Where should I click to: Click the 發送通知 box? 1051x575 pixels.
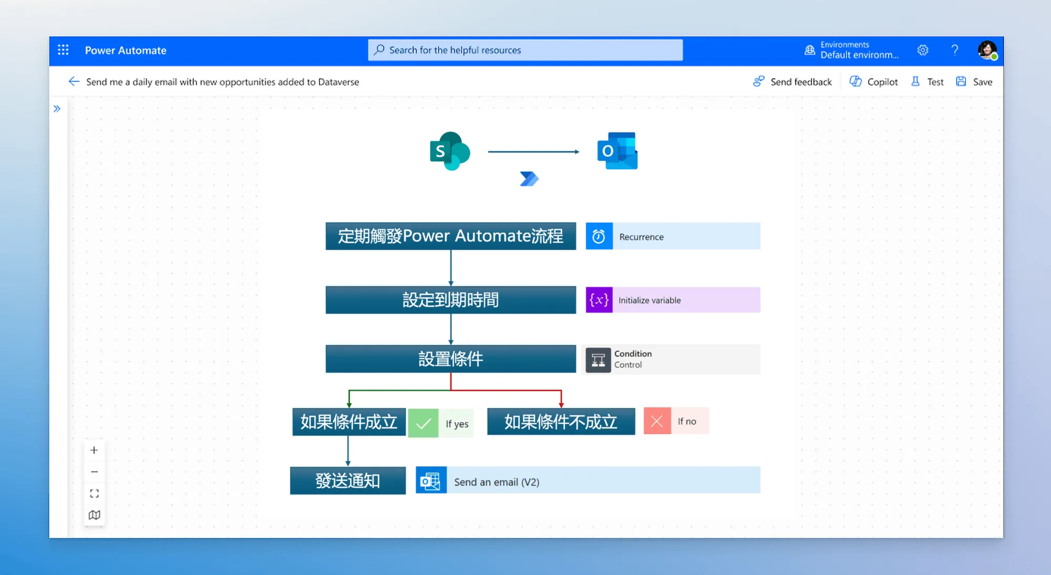348,480
